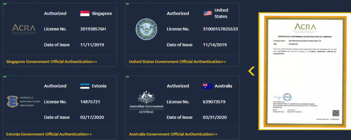Image resolution: width=351 pixels, height=140 pixels.
Task: Click the Estonia ministry coat of arms logo
Action: click(x=13, y=101)
